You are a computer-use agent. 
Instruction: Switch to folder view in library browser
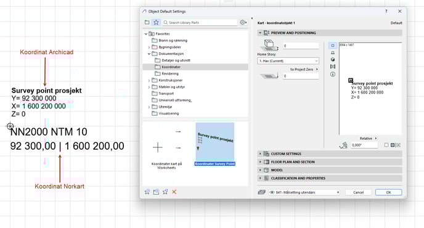[147, 22]
